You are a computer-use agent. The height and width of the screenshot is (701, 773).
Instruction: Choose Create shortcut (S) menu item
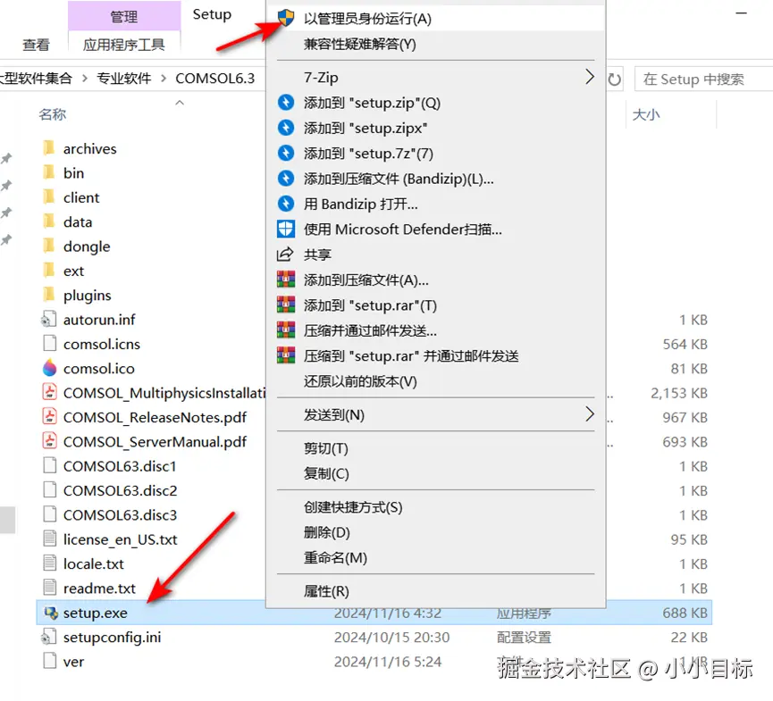(353, 507)
